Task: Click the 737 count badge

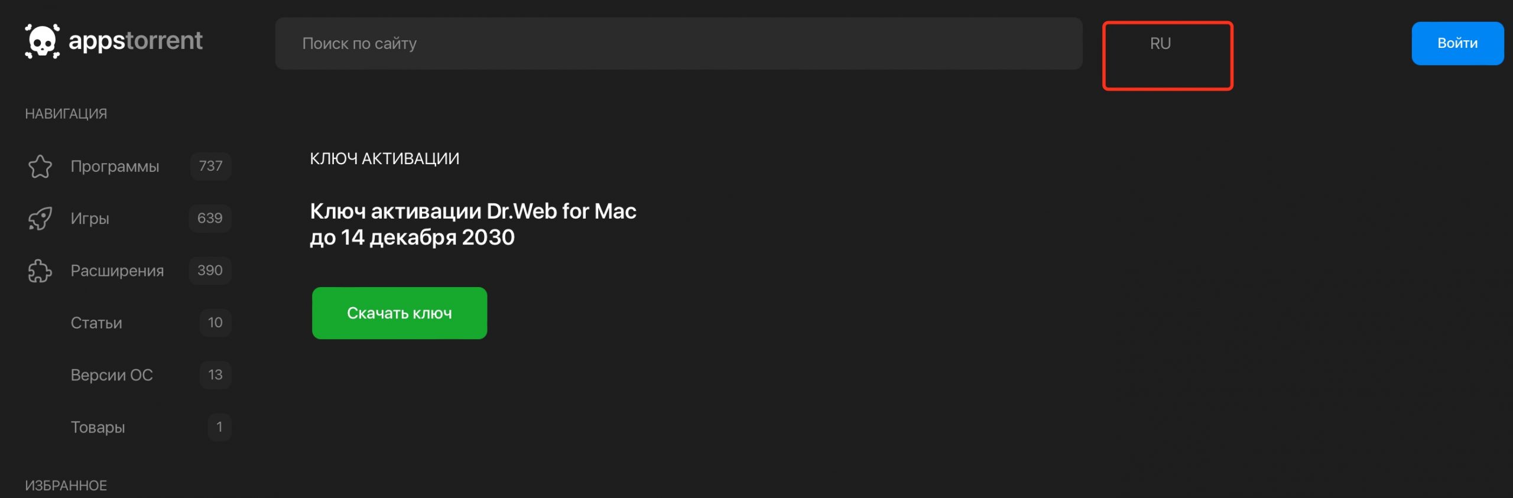Action: 210,166
